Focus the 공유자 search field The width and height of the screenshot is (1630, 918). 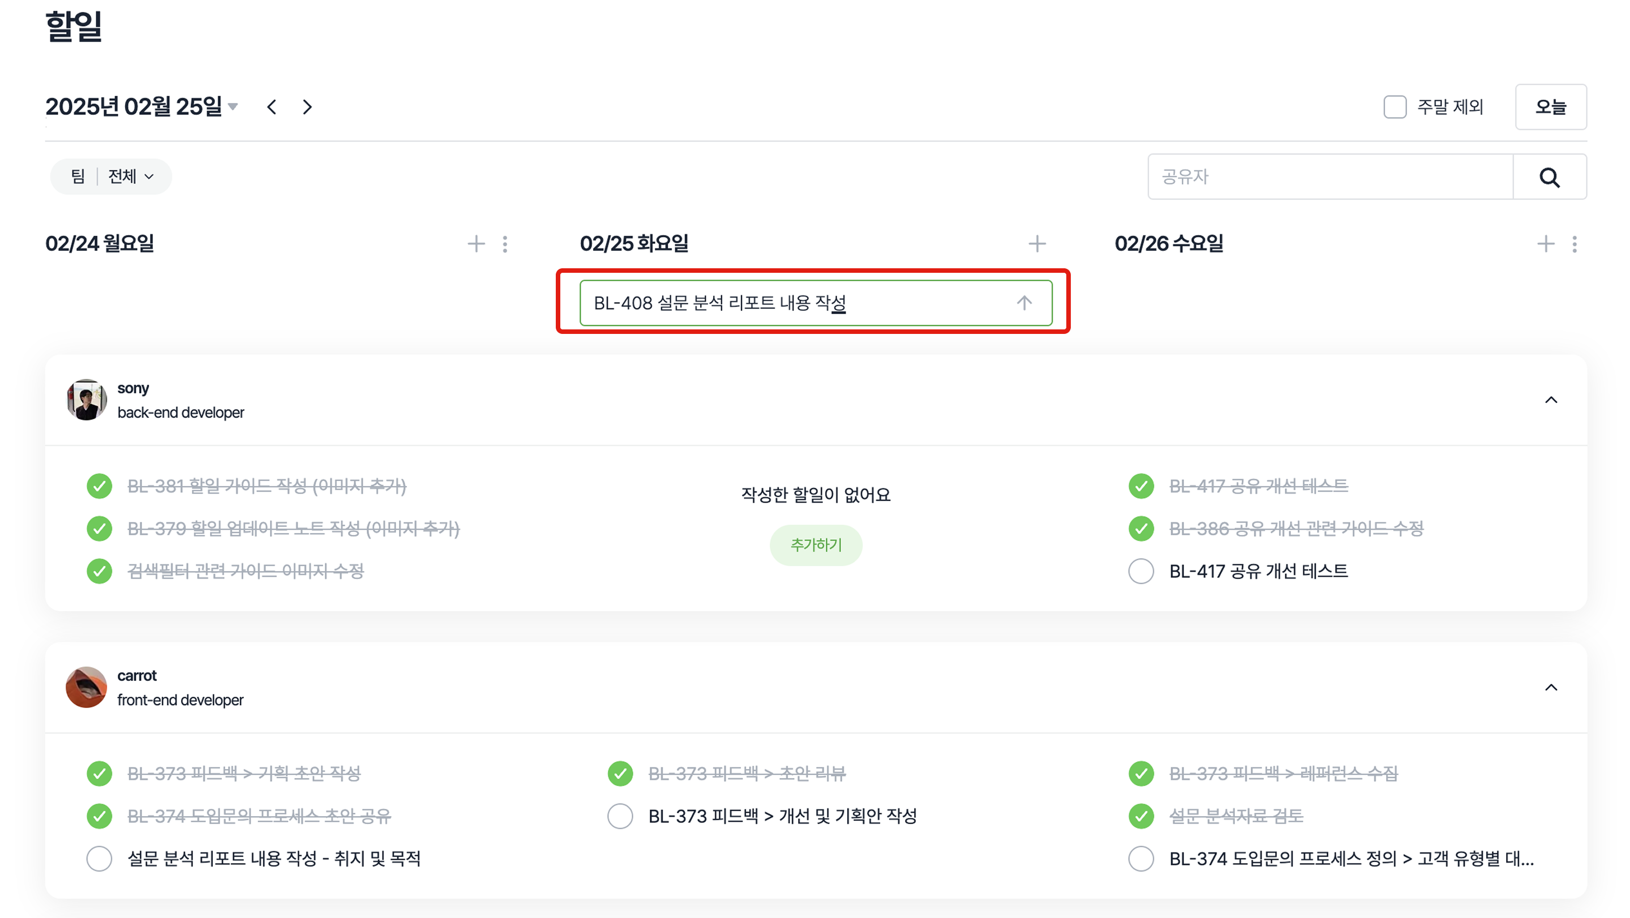click(x=1330, y=177)
